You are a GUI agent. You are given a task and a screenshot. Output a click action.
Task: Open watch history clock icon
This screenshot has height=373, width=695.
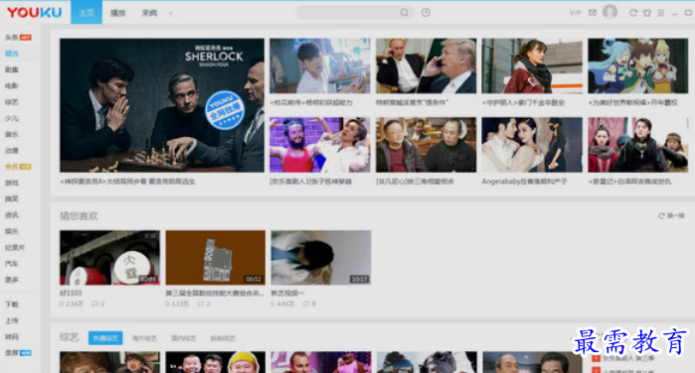(426, 13)
